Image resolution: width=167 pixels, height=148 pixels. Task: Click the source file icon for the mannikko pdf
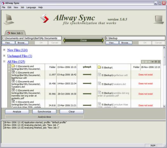tap(13, 90)
